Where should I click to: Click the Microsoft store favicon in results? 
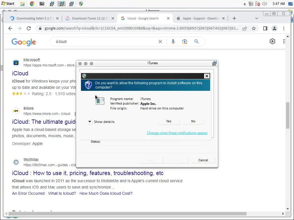pos(16,62)
